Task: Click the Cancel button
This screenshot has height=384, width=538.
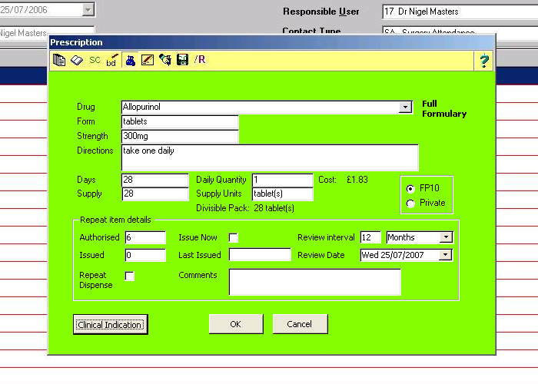Action: click(x=301, y=324)
